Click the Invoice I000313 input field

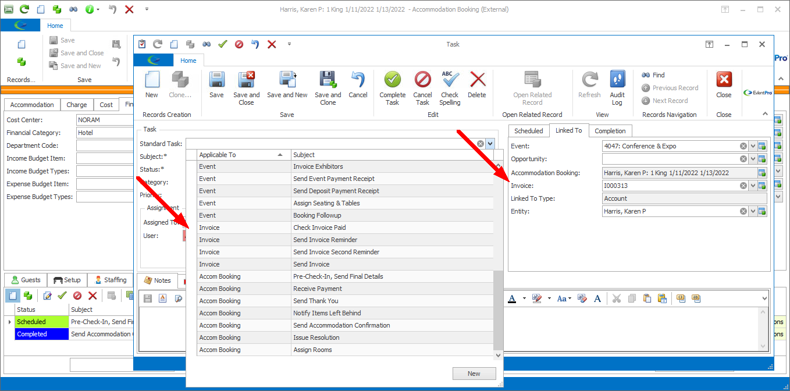tap(670, 186)
